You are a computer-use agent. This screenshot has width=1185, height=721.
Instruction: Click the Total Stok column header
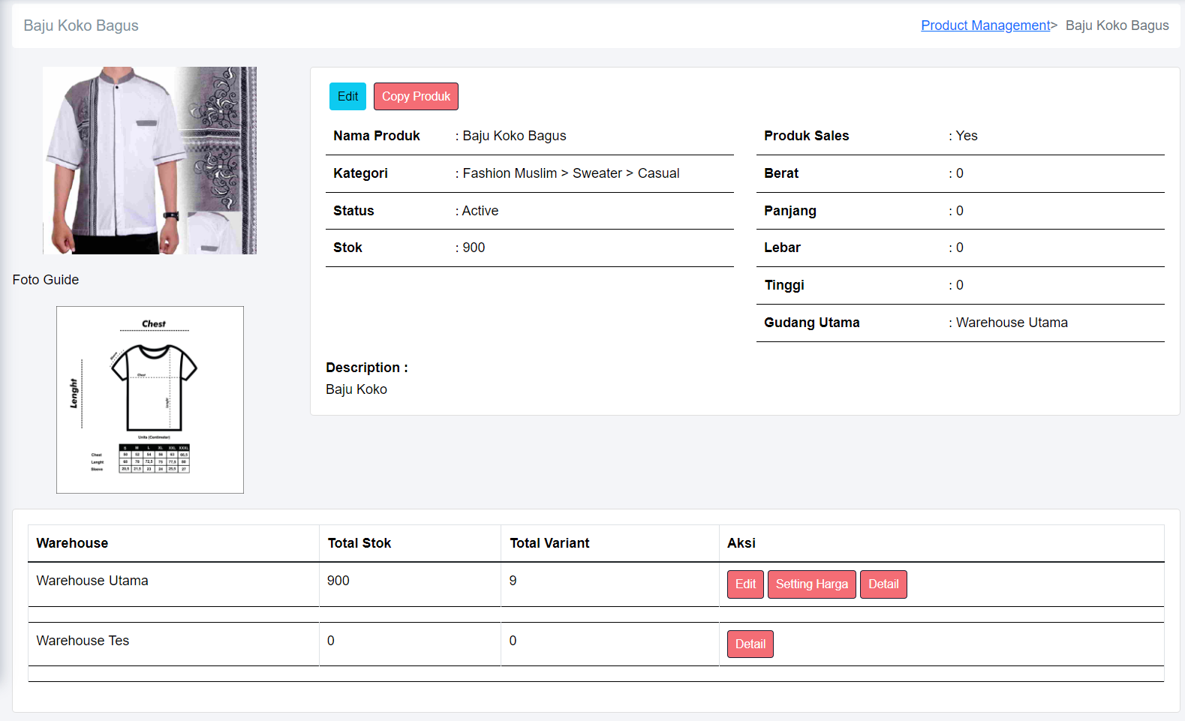[x=359, y=543]
